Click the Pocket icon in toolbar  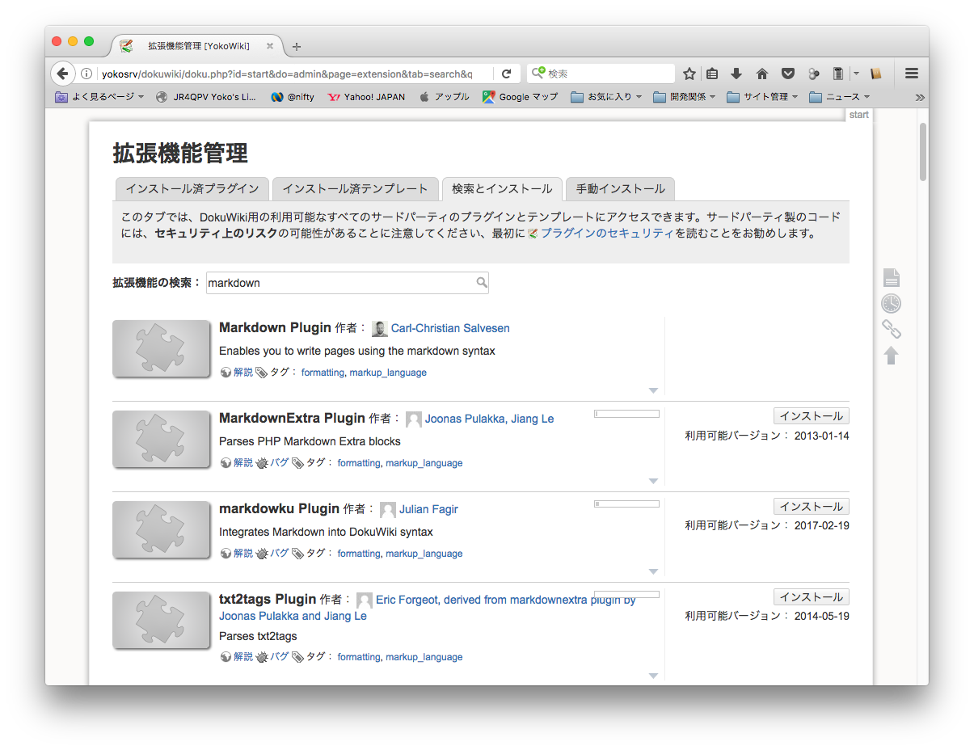point(787,74)
